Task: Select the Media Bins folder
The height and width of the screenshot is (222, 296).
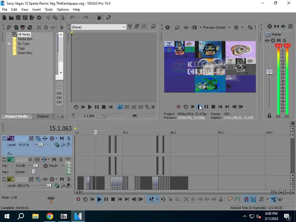Action: click(x=25, y=39)
